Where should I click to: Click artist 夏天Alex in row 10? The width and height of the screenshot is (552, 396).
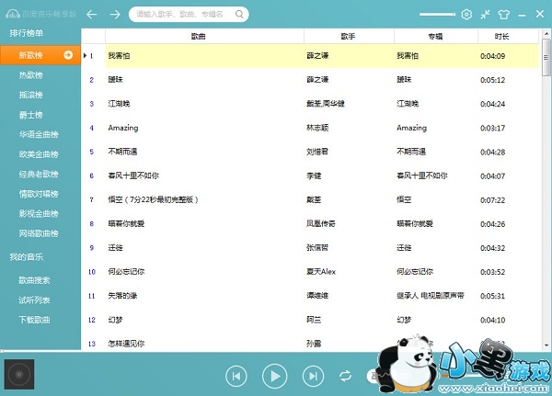(x=321, y=271)
